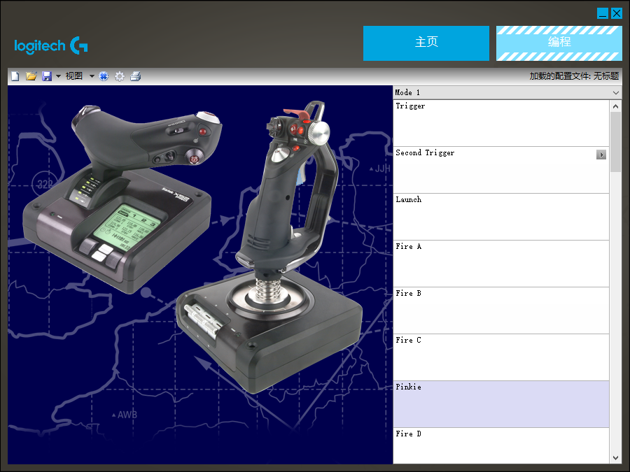Open the 视图 view dropdown arrow
This screenshot has height=472, width=630.
point(92,76)
